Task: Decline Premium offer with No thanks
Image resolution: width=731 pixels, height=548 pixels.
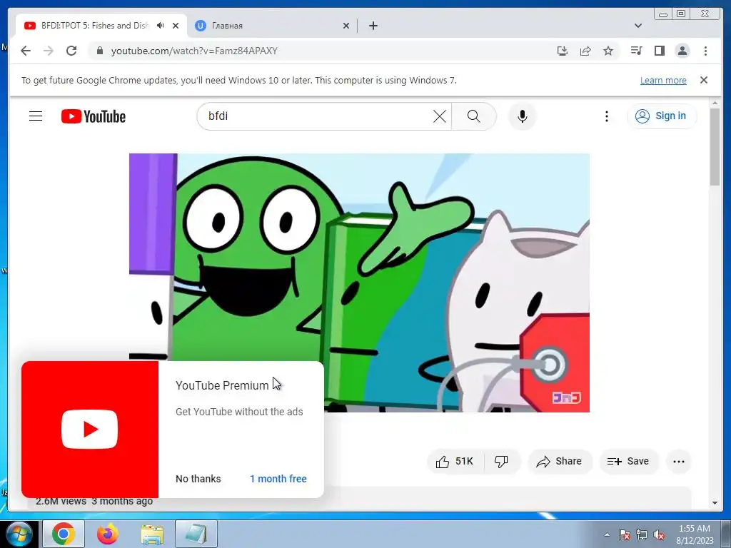Action: coord(198,479)
